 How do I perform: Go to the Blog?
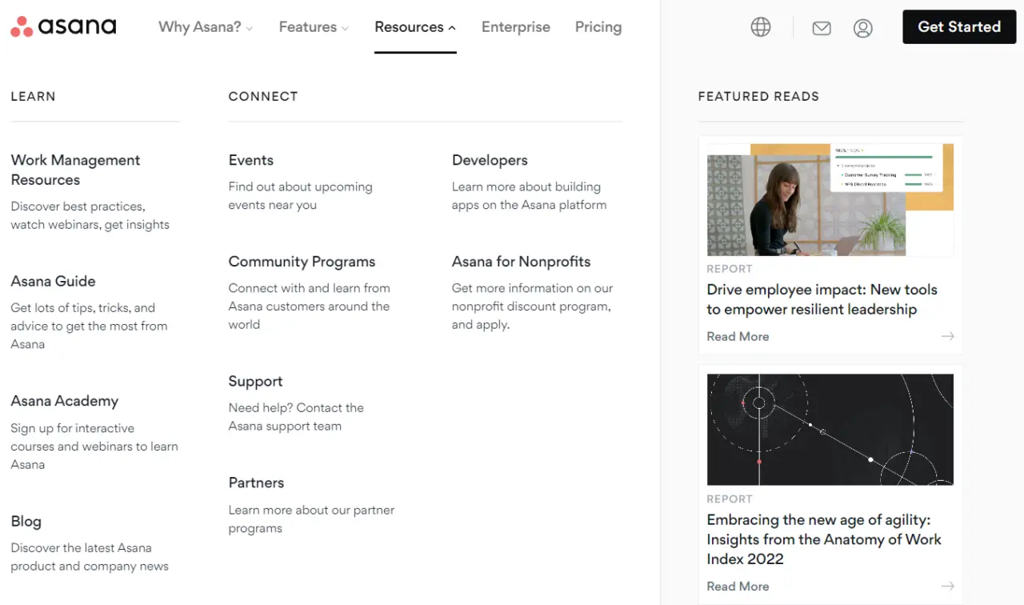tap(26, 521)
